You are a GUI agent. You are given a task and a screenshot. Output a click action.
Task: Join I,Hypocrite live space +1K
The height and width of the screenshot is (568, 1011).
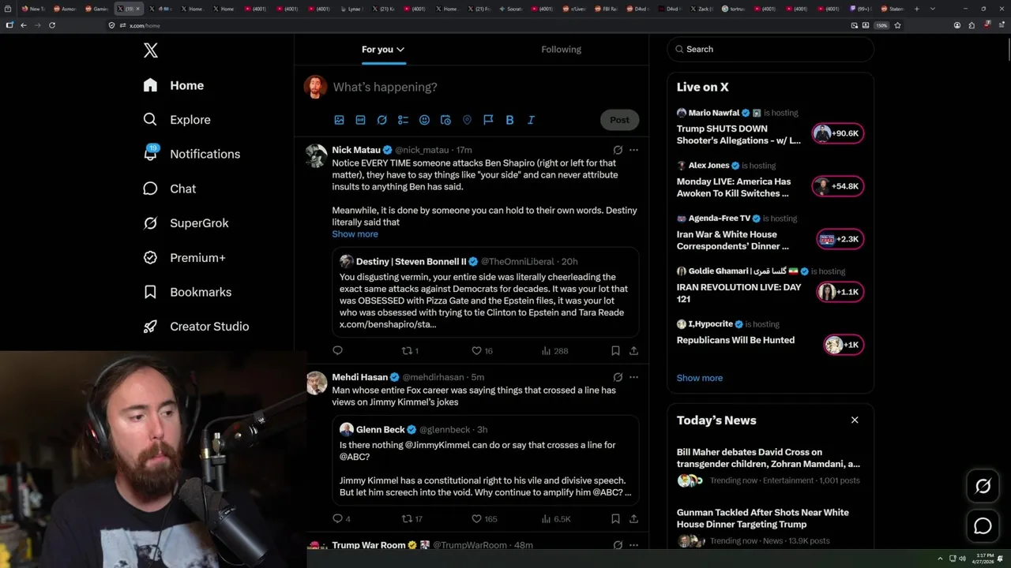coord(844,345)
